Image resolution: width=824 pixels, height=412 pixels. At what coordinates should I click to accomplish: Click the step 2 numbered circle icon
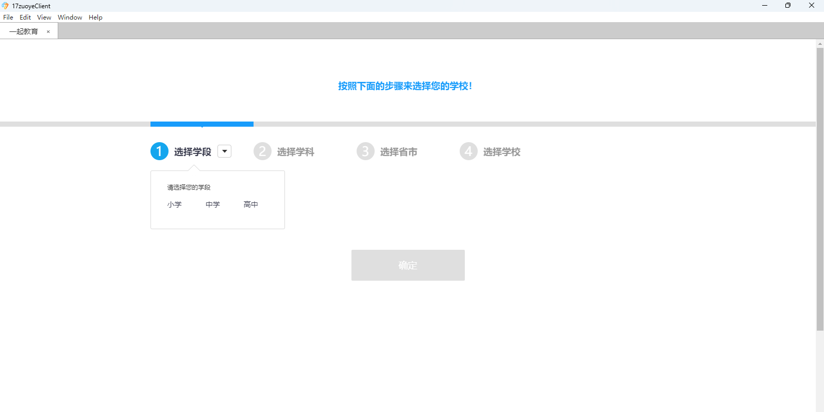pos(262,151)
